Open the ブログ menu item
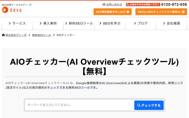 coord(141,23)
